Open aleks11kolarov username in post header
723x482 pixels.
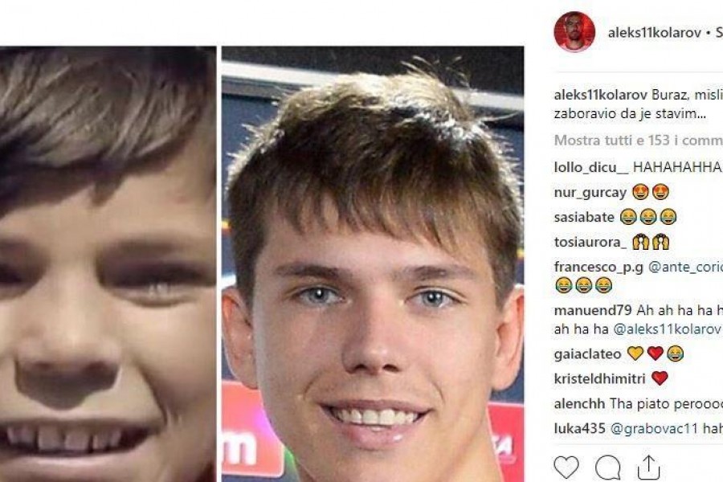click(654, 33)
